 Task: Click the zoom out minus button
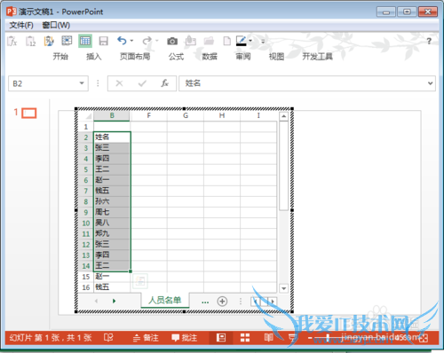tap(310, 338)
